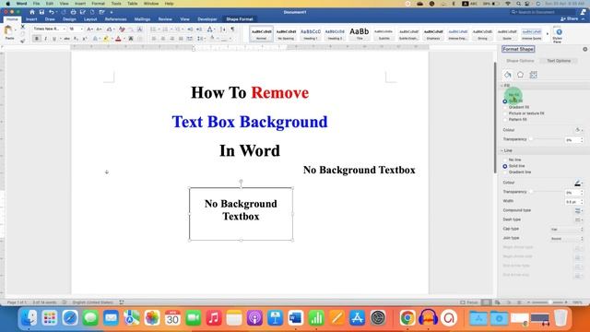Open Word from the Dock
590x332 pixels.
pos(295,318)
